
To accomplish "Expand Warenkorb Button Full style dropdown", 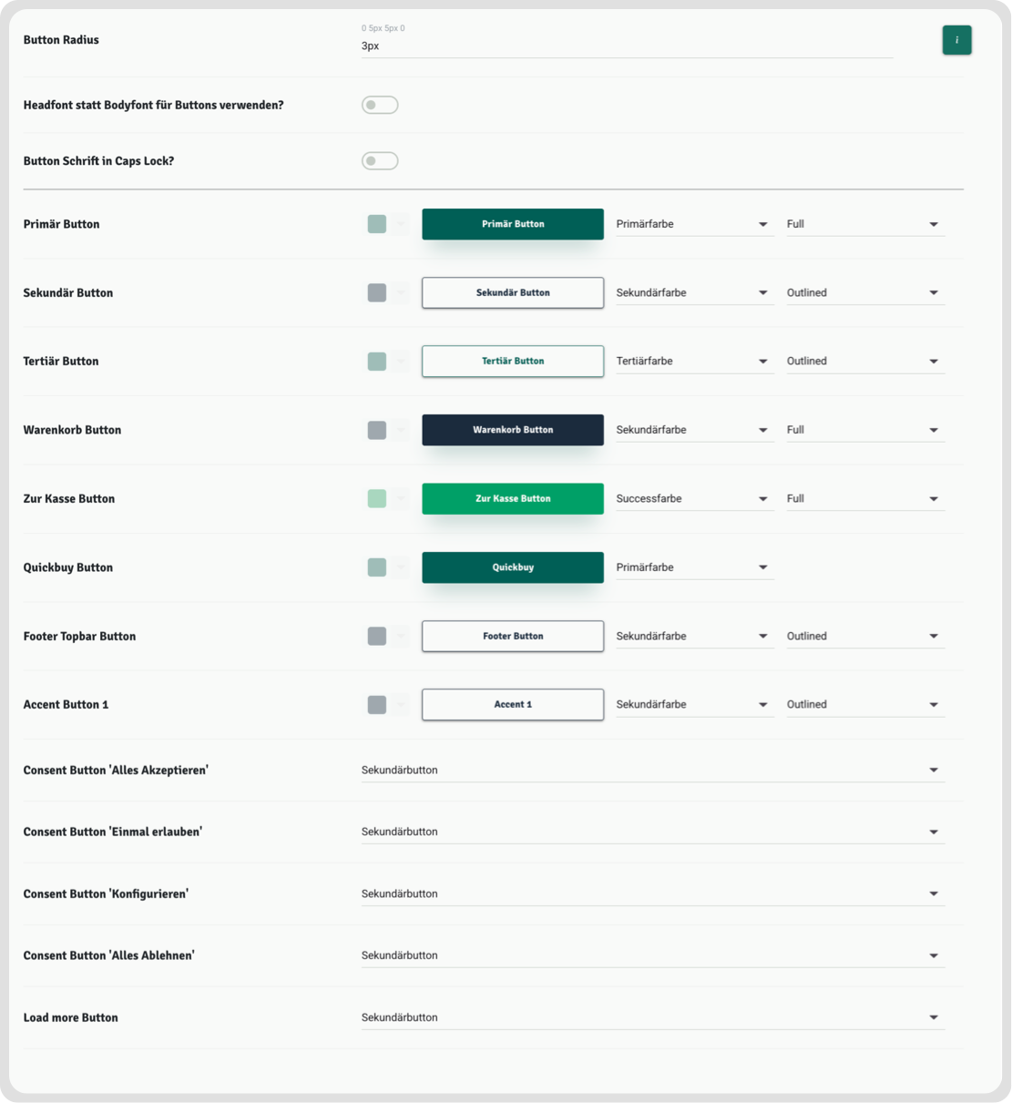I will pyautogui.click(x=864, y=430).
